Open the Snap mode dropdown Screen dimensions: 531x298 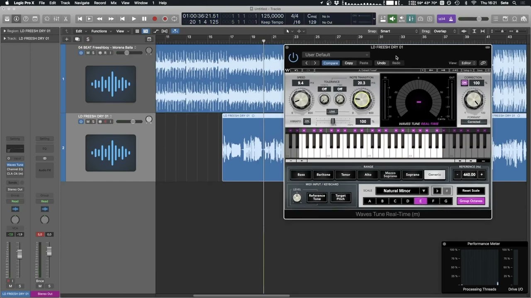pyautogui.click(x=399, y=31)
